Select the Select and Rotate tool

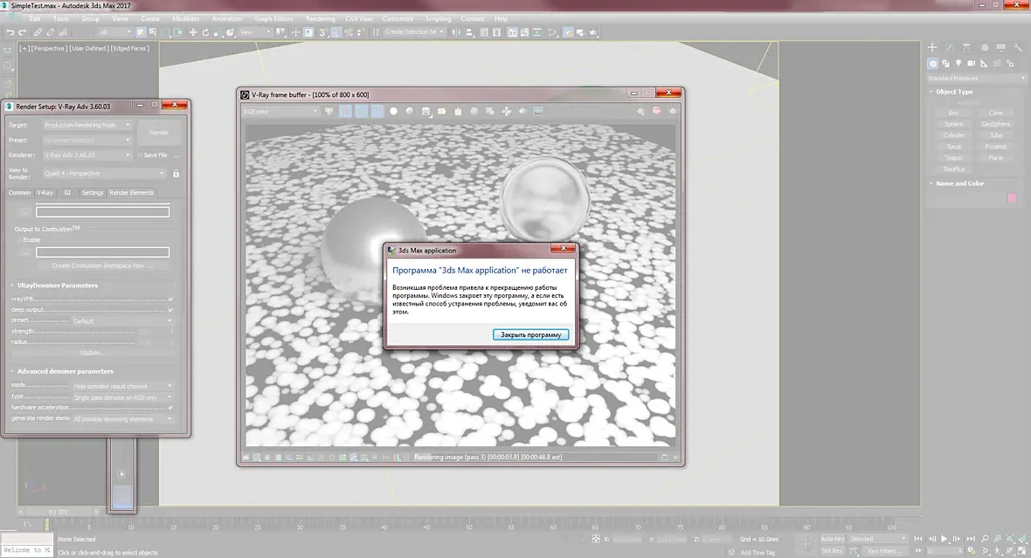(205, 32)
